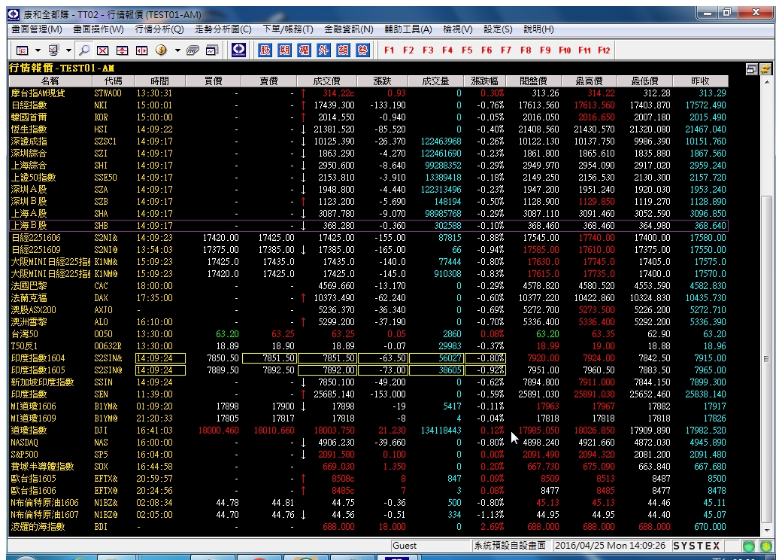Click the F7 shortcut toolbar button

click(506, 50)
